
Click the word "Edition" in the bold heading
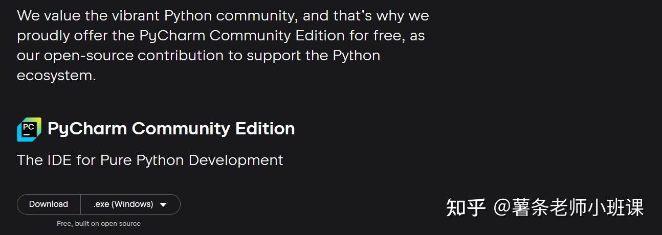coord(265,129)
